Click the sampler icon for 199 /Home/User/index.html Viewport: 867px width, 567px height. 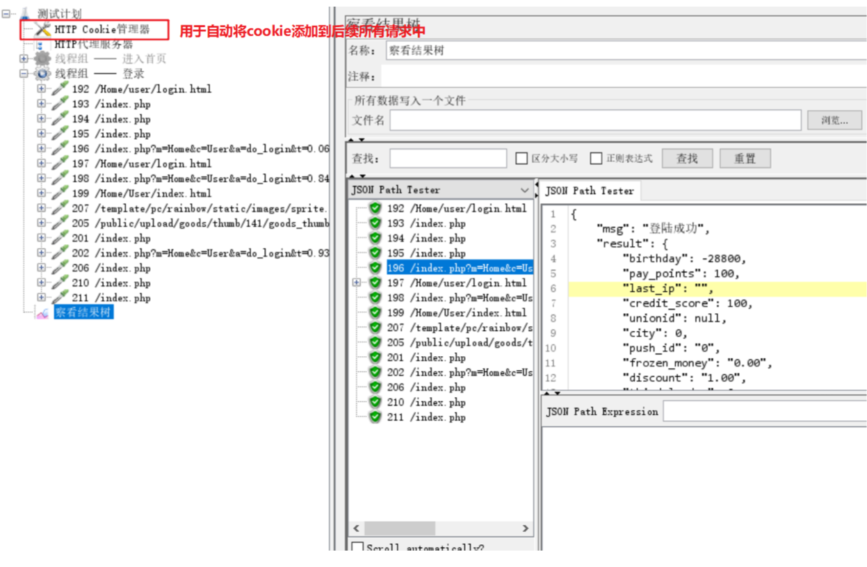pos(60,193)
